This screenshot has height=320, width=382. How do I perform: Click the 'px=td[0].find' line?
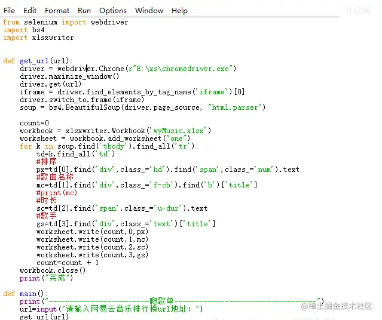(x=168, y=170)
